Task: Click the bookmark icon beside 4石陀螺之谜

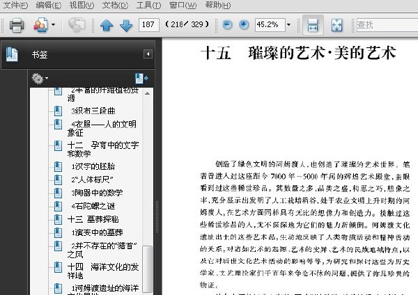Action: [x=58, y=206]
